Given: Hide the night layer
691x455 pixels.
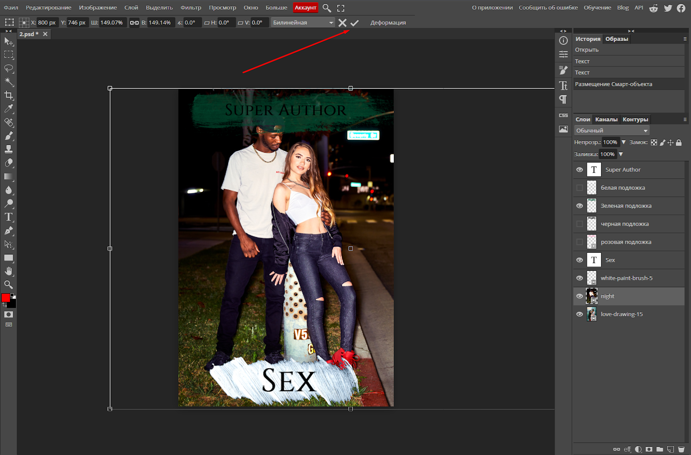Looking at the screenshot, I should click(x=580, y=296).
